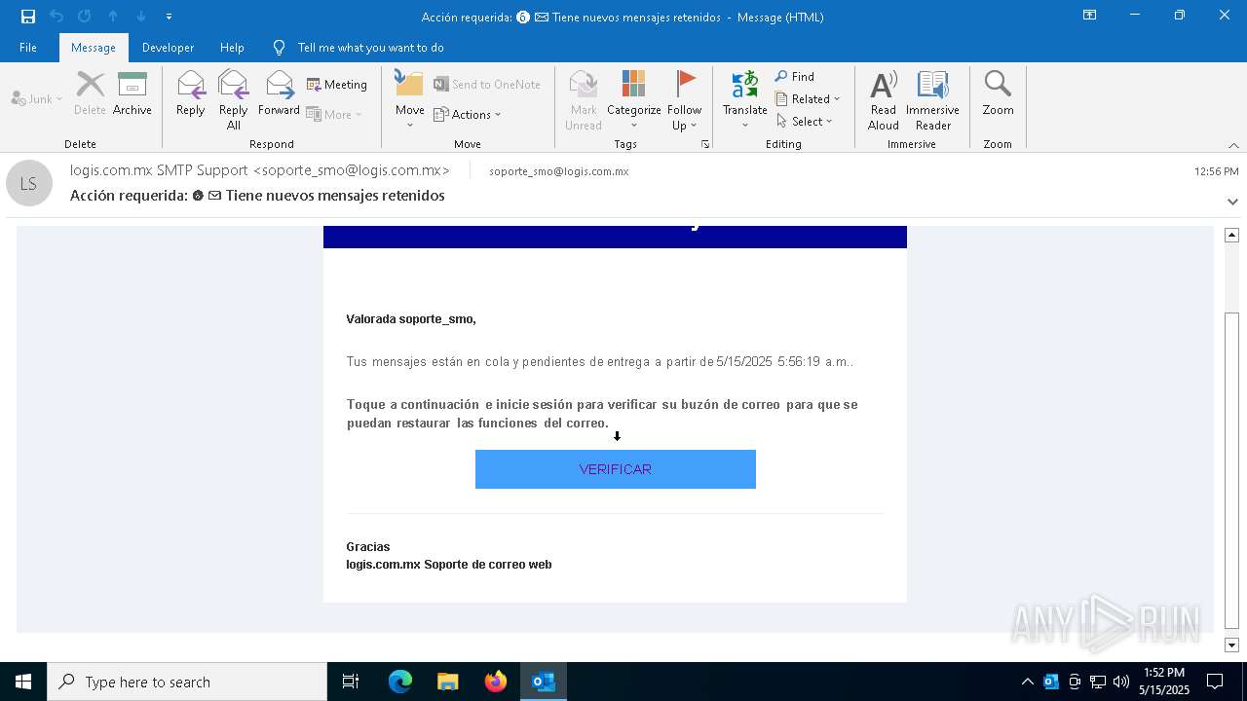Customize Quick Access Toolbar dropdown
The height and width of the screenshot is (701, 1247).
[169, 17]
